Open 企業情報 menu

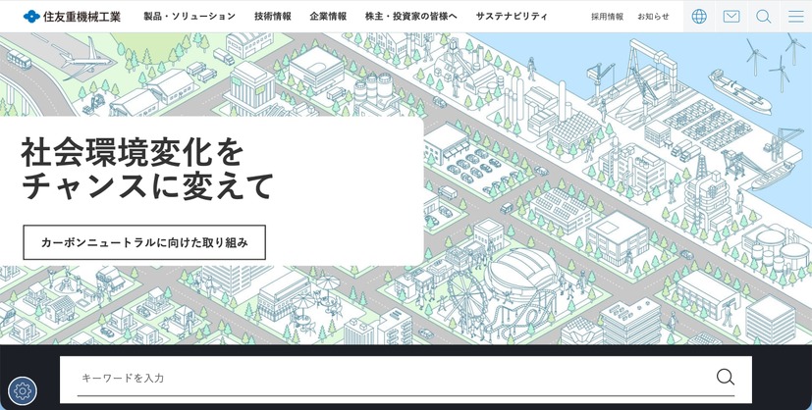click(328, 17)
